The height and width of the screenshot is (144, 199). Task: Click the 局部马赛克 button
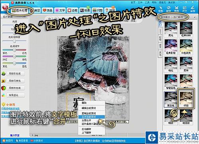pyautogui.click(x=16, y=81)
